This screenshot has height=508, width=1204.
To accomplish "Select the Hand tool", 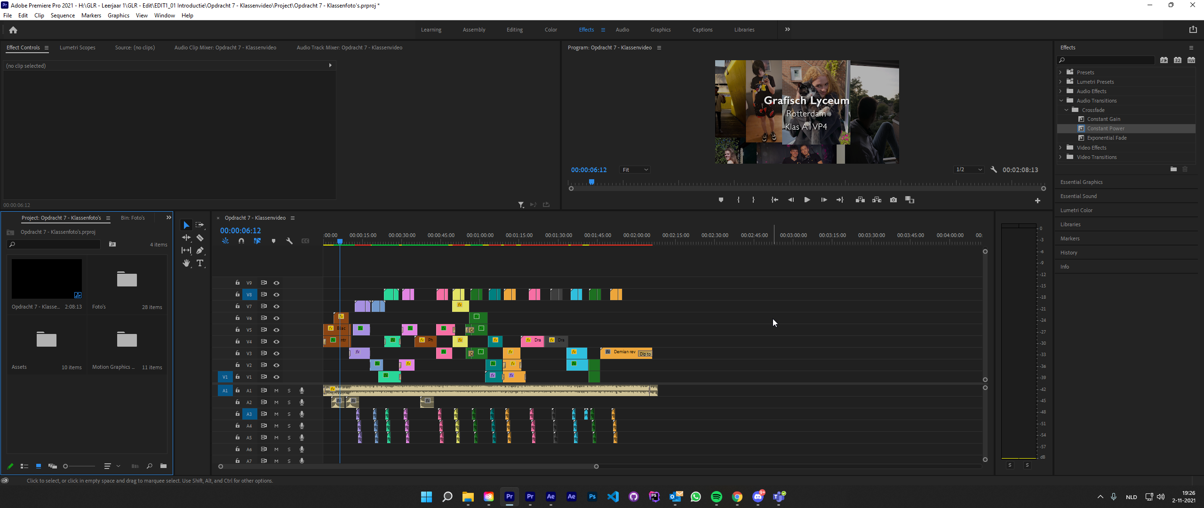I will (186, 263).
